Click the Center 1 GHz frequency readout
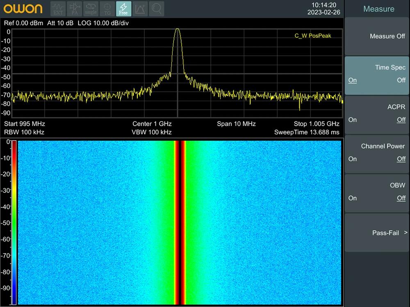This screenshot has width=410, height=307. (x=152, y=124)
